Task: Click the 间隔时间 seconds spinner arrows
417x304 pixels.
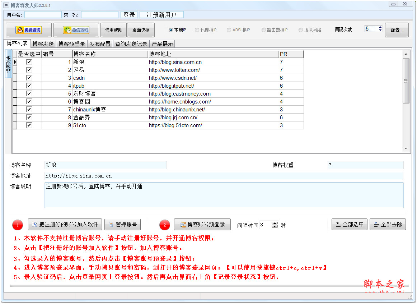Action: click(275, 225)
